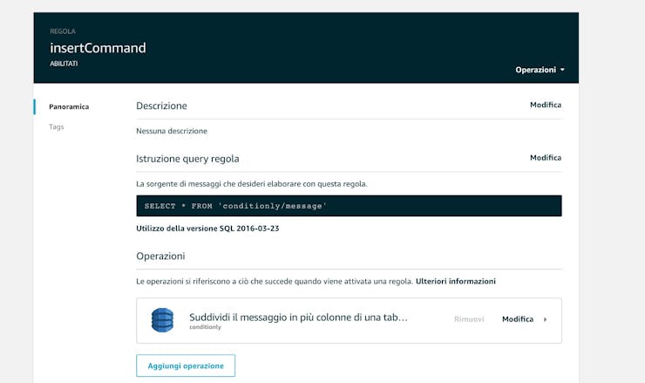Click Modifica next to Descrizione

coord(546,105)
